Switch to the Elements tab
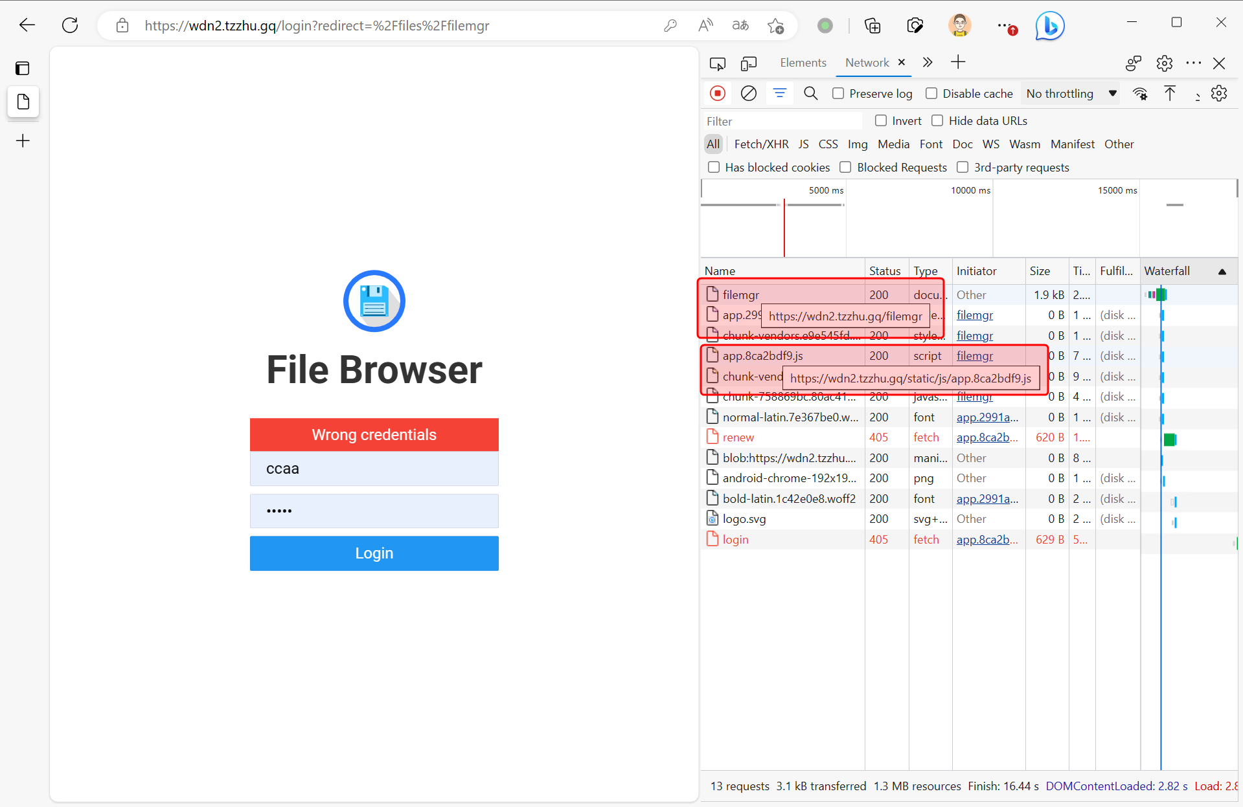 coord(803,62)
